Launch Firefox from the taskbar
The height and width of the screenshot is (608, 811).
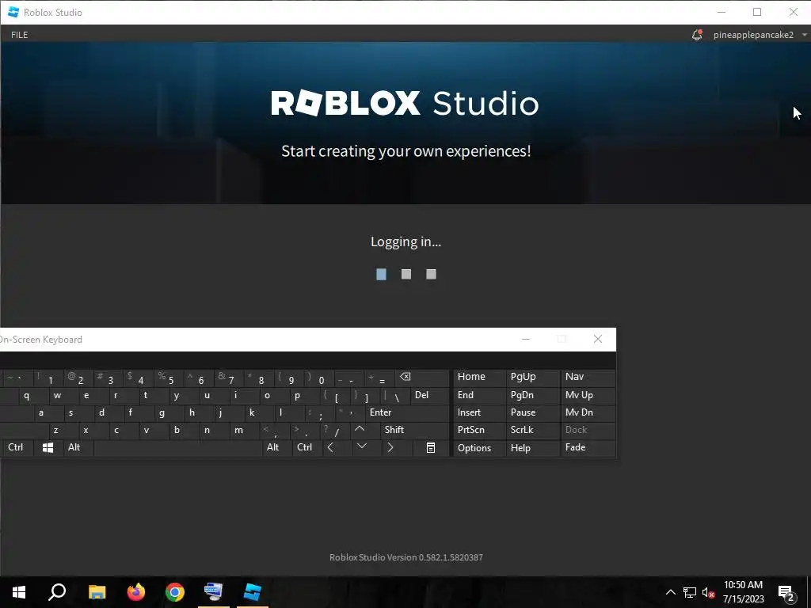click(136, 592)
